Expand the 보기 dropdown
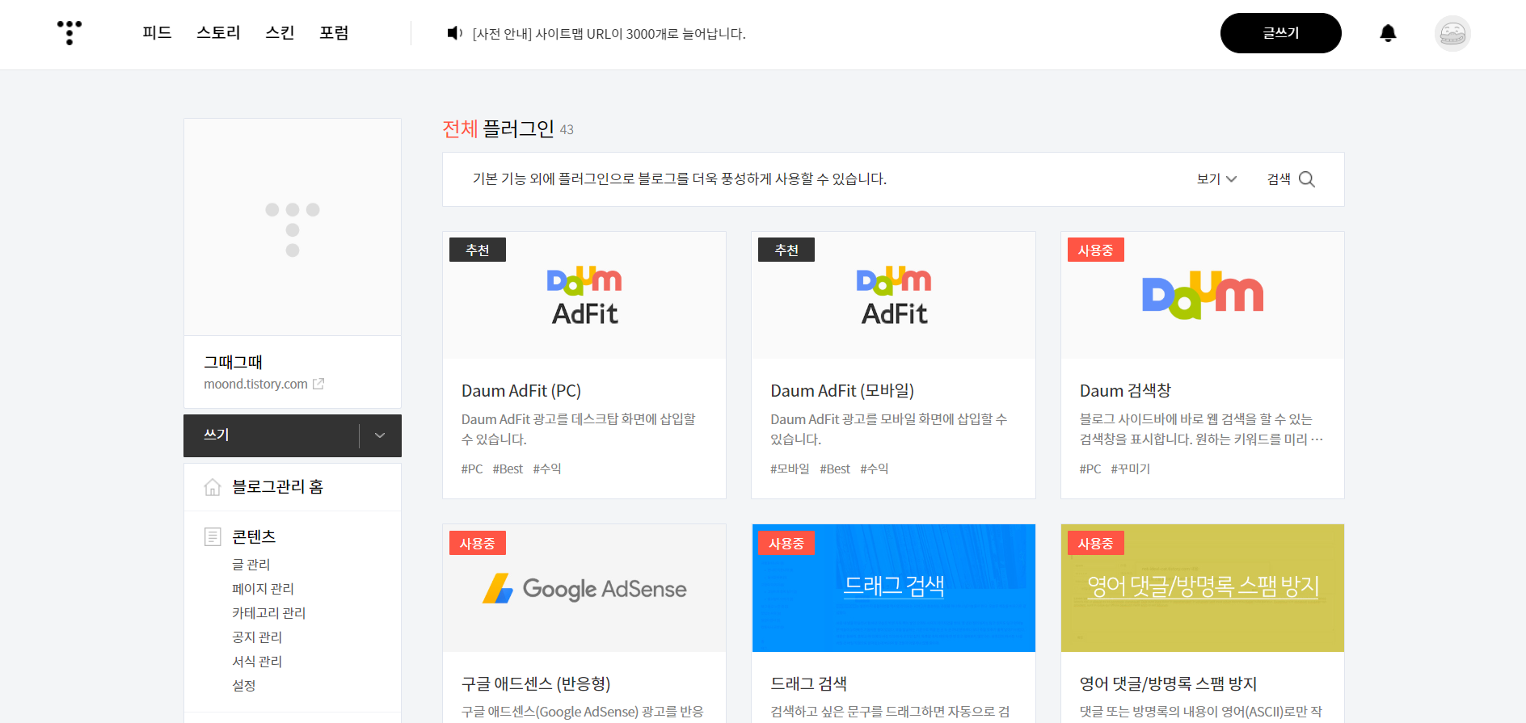Image resolution: width=1526 pixels, height=723 pixels. click(1216, 179)
